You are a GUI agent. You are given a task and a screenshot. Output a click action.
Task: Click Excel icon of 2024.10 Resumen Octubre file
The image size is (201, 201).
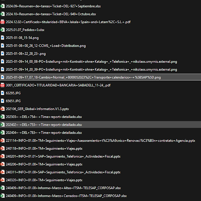point(2,14)
